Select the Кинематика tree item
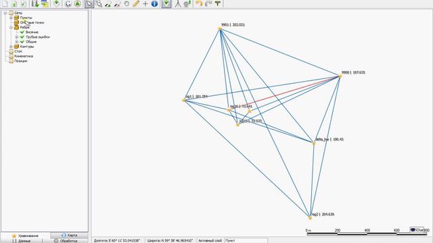This screenshot has height=243, width=433. click(24, 56)
